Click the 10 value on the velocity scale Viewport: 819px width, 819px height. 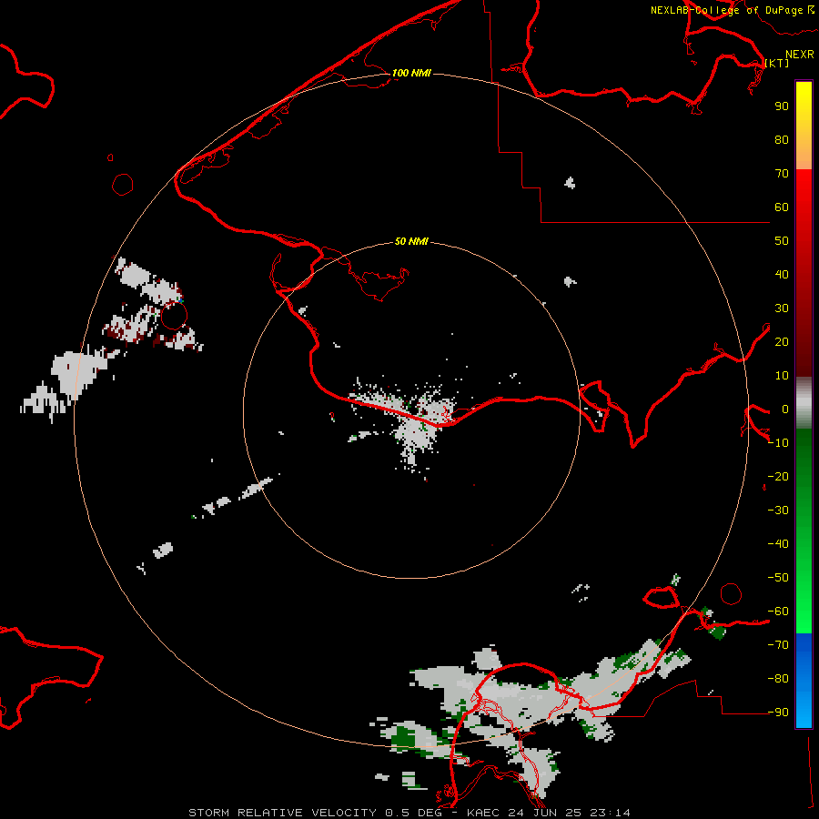click(x=782, y=376)
